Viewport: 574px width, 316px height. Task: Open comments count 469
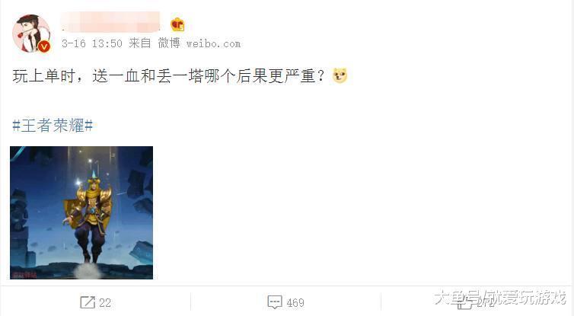(x=295, y=303)
